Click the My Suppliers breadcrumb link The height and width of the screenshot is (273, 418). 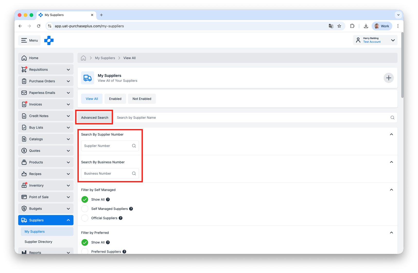point(105,58)
